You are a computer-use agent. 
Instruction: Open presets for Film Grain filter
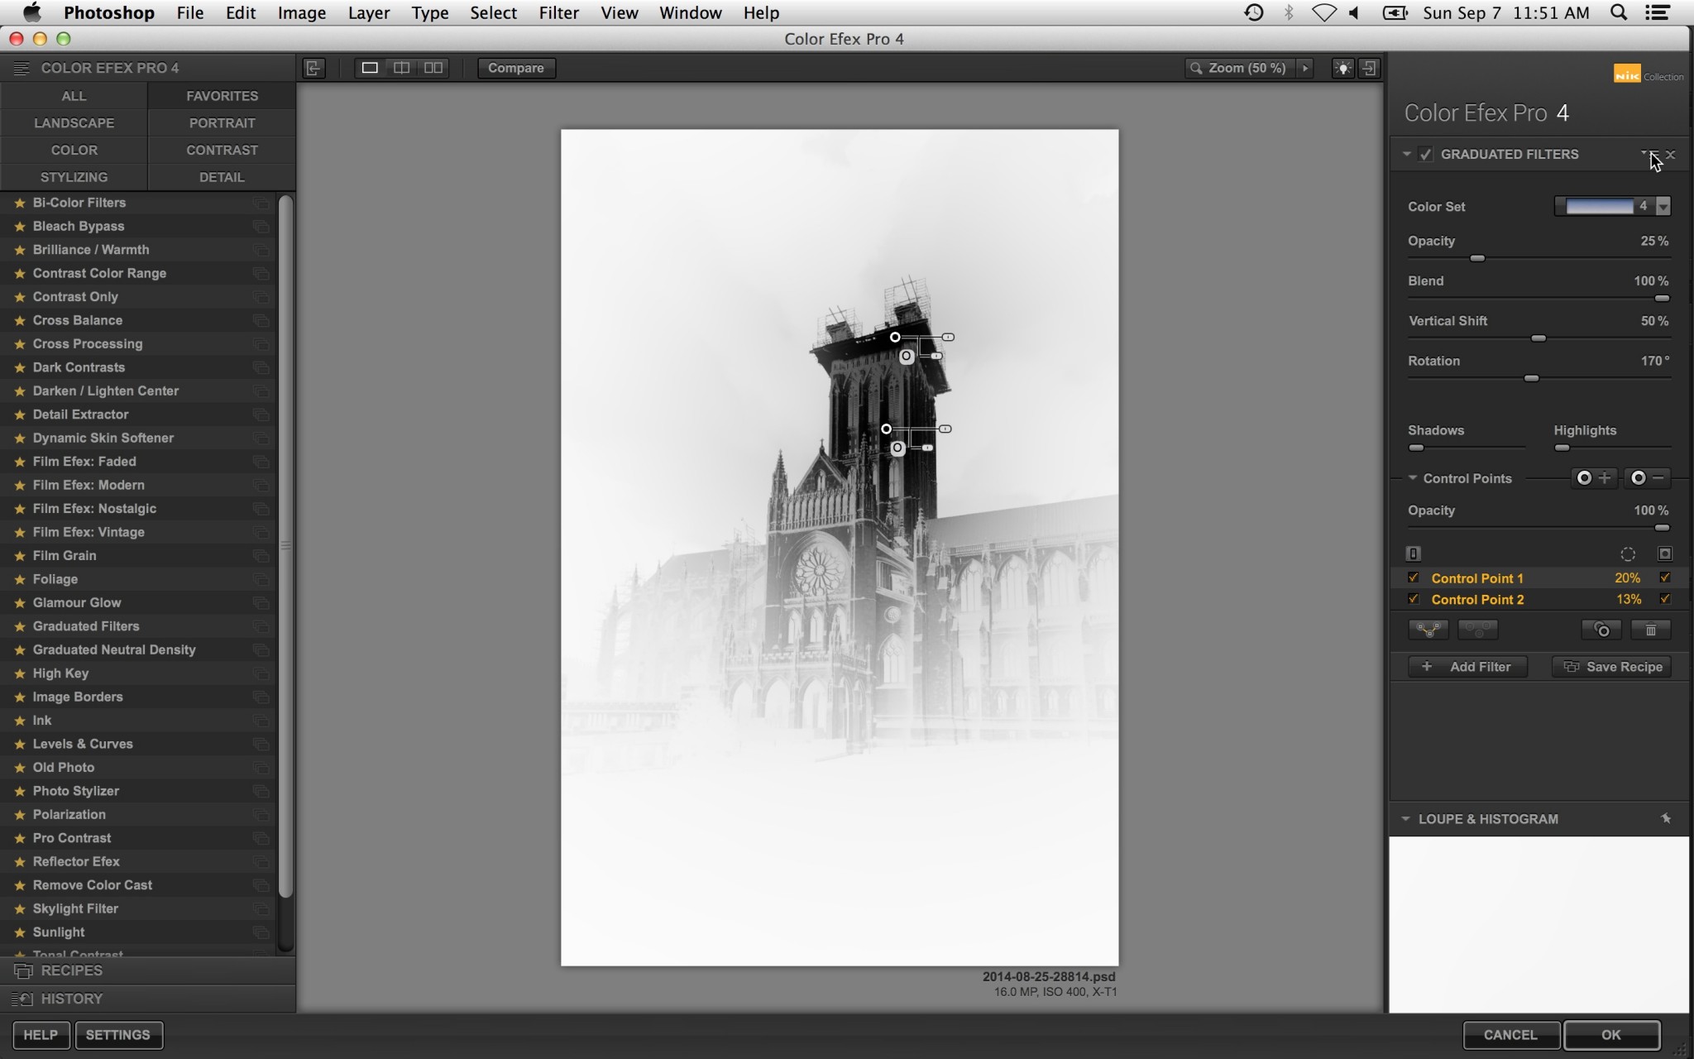point(261,556)
